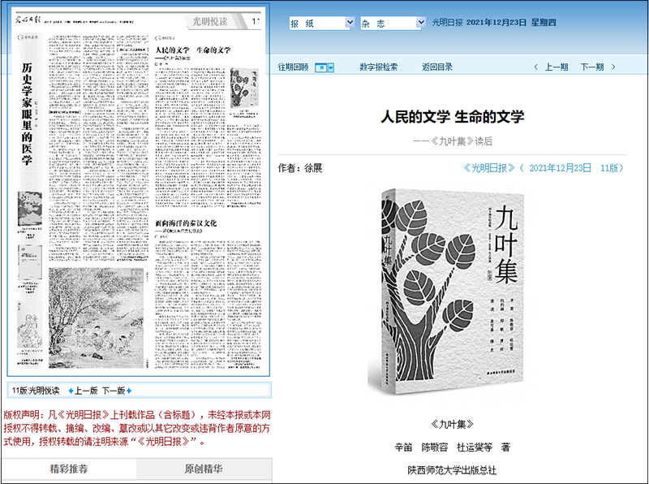Select 面向海洋的秦汉文化 article in page preview

[x=186, y=223]
